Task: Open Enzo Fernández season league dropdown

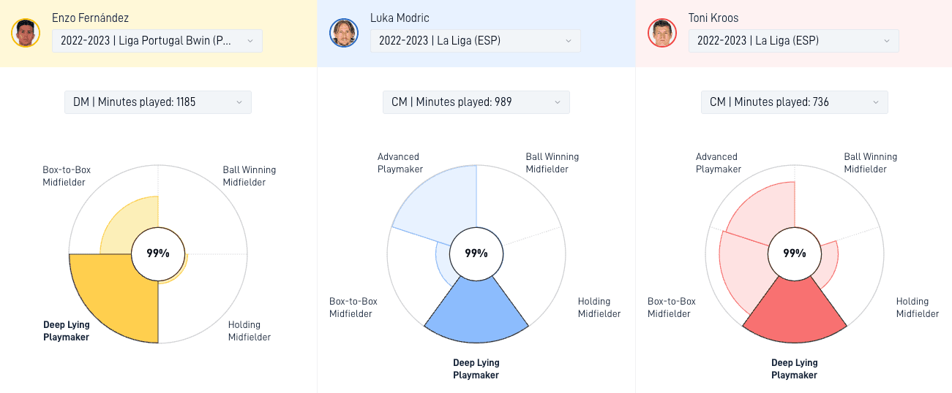Action: [x=157, y=41]
